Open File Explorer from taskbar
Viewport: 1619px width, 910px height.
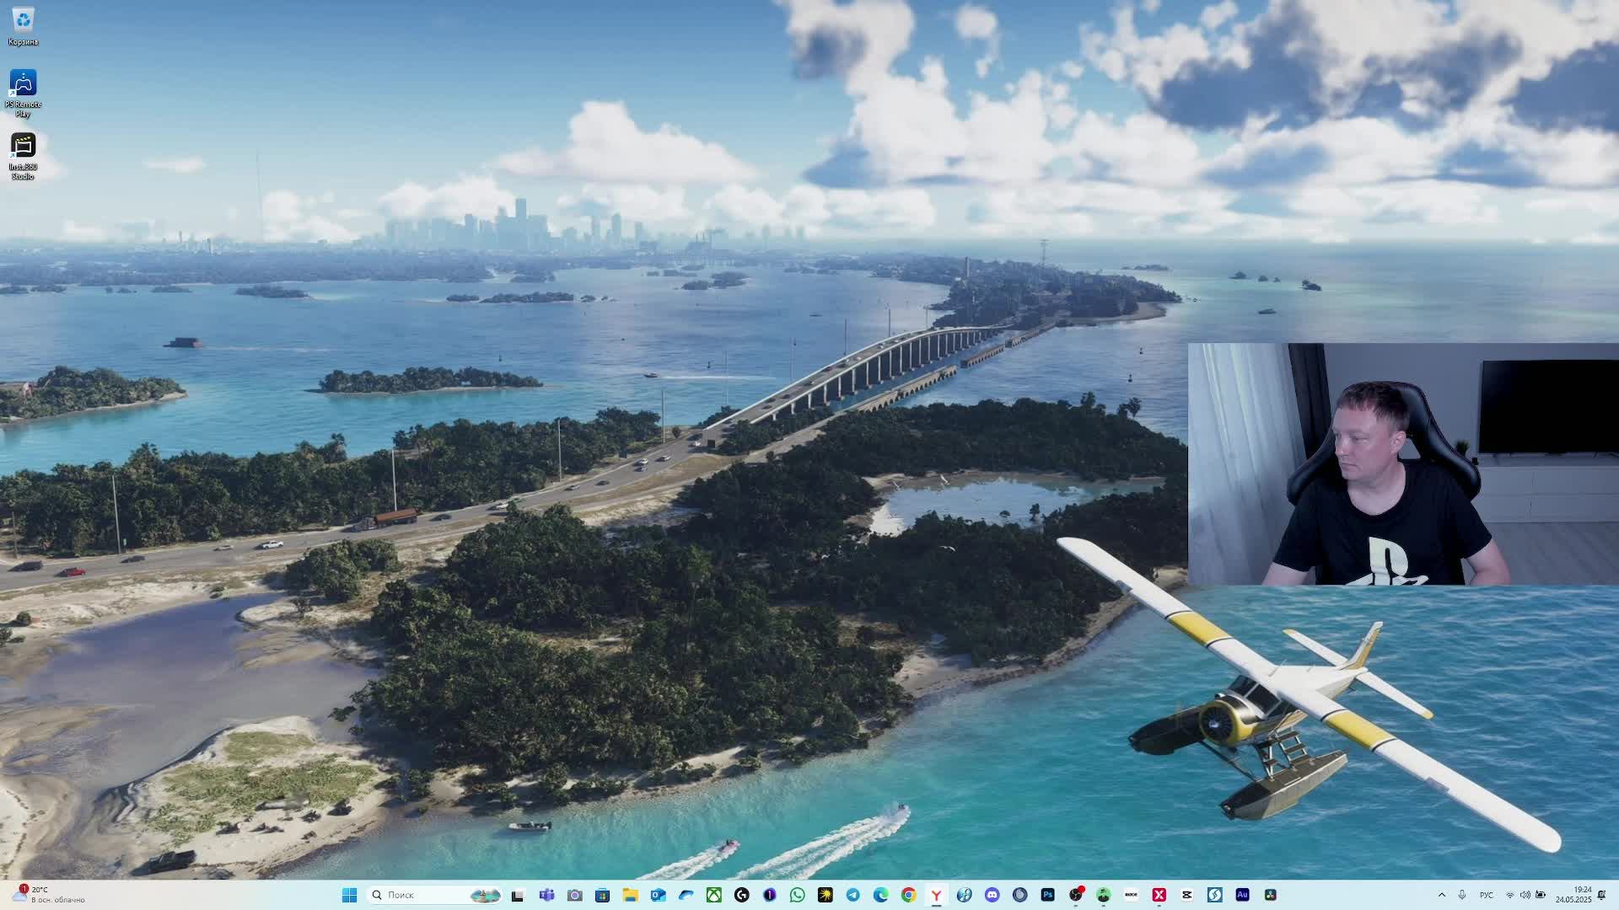[x=630, y=895]
